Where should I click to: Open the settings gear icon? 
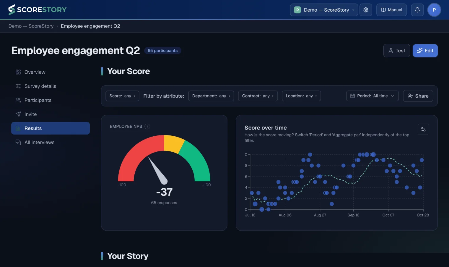pyautogui.click(x=366, y=10)
